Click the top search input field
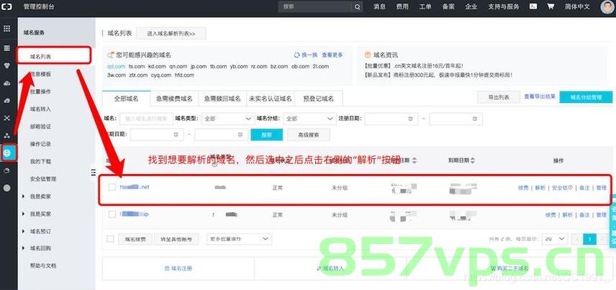This screenshot has width=616, height=290. point(315,6)
